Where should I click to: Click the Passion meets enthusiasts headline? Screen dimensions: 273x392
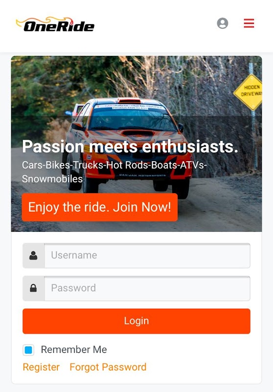130,146
